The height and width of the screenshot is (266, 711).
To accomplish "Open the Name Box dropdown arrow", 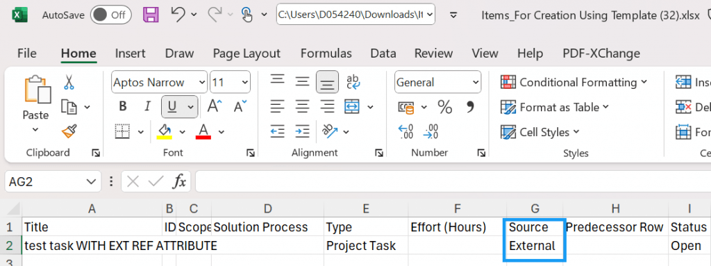I will tap(90, 182).
